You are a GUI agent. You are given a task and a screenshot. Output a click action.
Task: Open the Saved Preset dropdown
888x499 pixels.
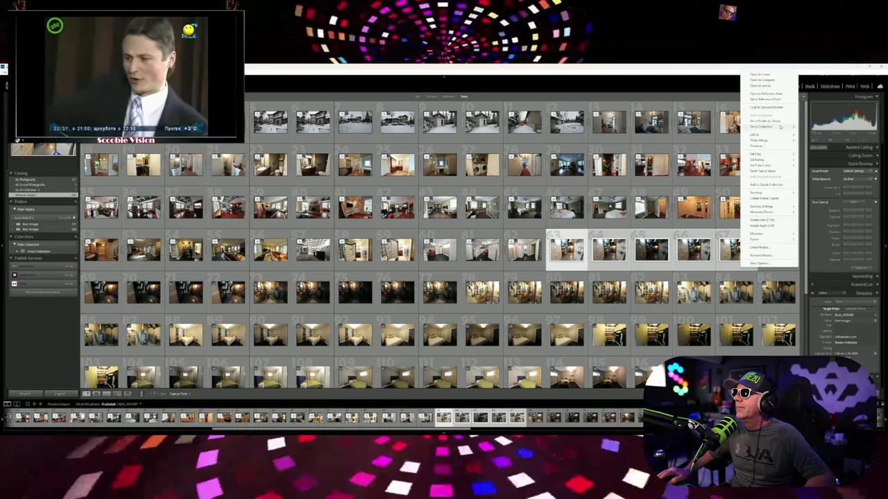pyautogui.click(x=858, y=171)
